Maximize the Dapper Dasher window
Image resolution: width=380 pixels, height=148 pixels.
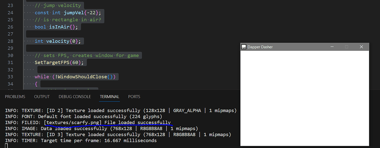point(347,47)
